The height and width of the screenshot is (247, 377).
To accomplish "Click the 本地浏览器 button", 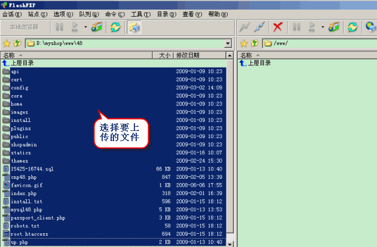I will click(x=24, y=27).
